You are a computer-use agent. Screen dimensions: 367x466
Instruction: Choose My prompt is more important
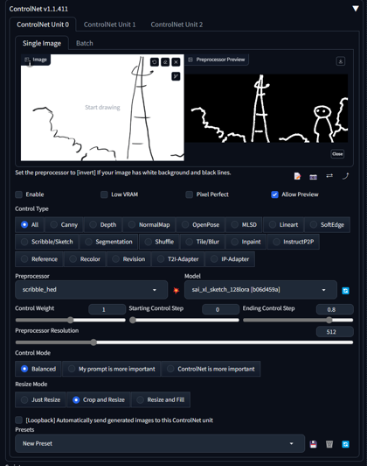[x=111, y=369]
